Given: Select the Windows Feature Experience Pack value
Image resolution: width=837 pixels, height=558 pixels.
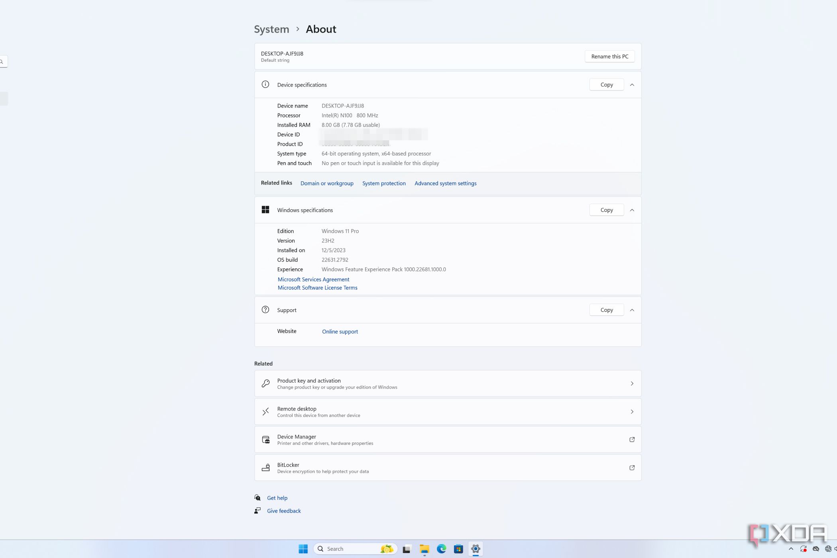Looking at the screenshot, I should [x=383, y=269].
